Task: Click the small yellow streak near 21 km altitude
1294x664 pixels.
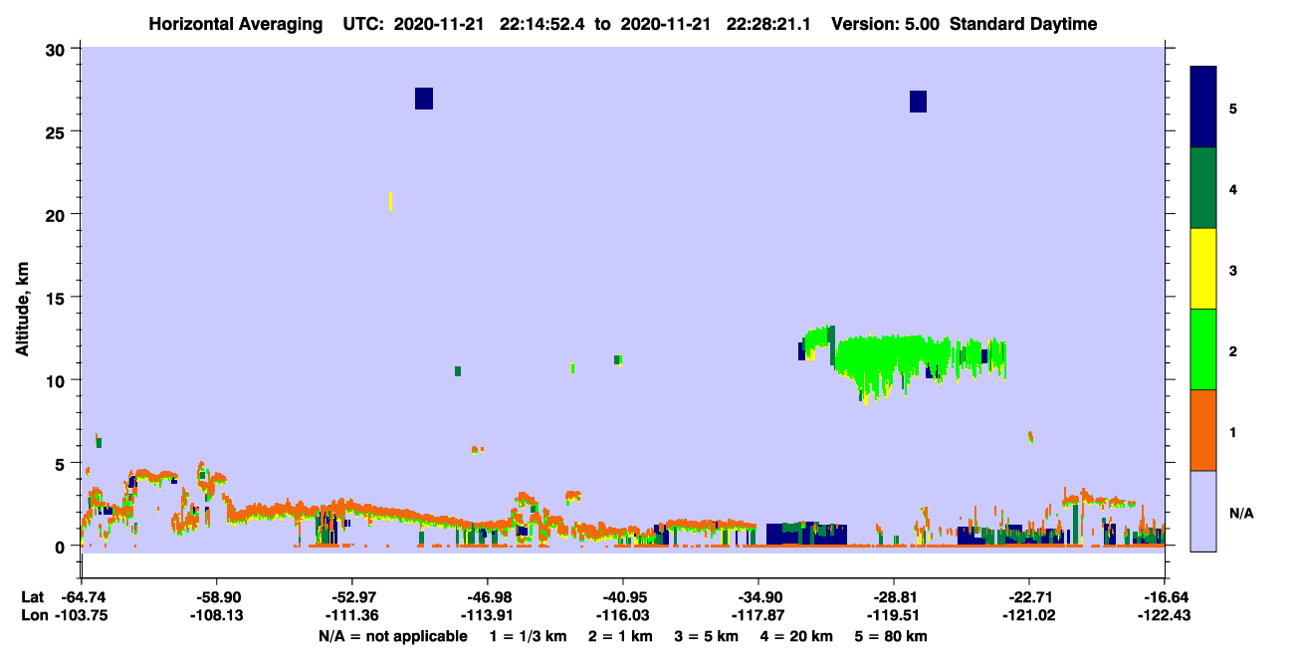Action: pyautogui.click(x=390, y=201)
